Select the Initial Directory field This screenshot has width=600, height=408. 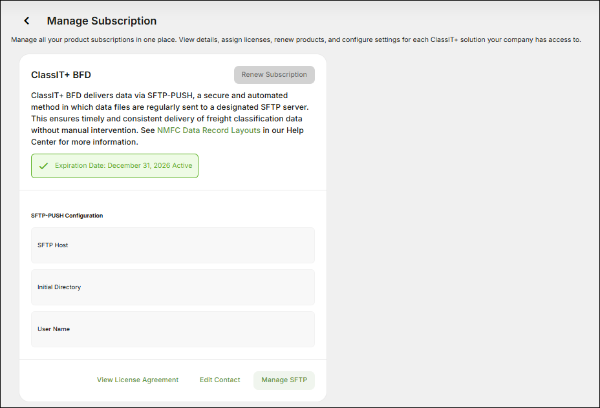pyautogui.click(x=173, y=287)
